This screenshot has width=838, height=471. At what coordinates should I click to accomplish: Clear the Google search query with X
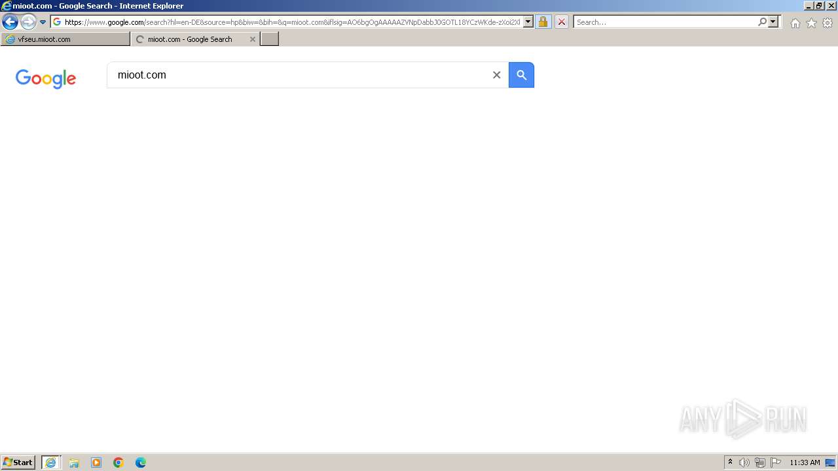496,75
